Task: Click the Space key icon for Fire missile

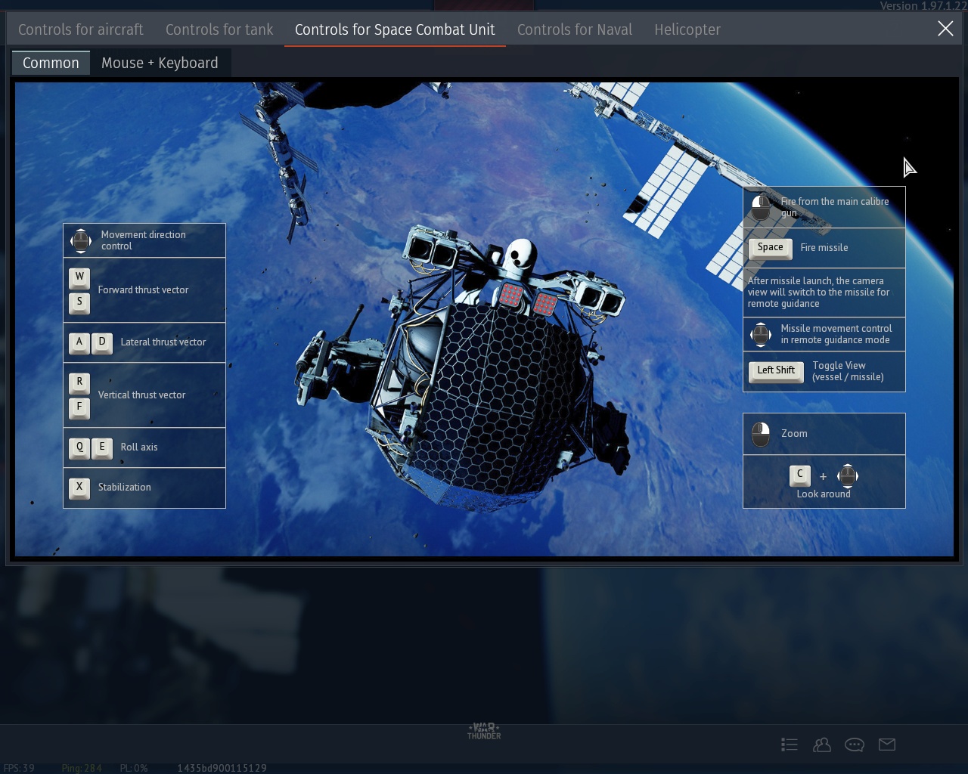Action: pos(771,248)
